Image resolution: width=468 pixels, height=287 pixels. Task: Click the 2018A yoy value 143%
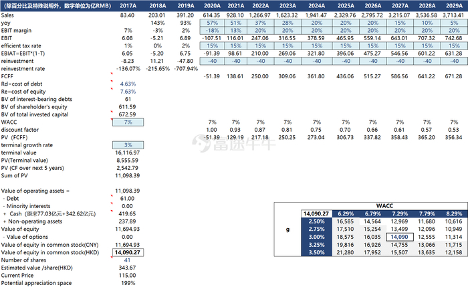click(158, 23)
